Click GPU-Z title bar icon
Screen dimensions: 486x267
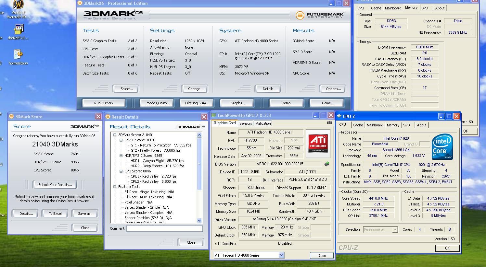click(x=214, y=115)
